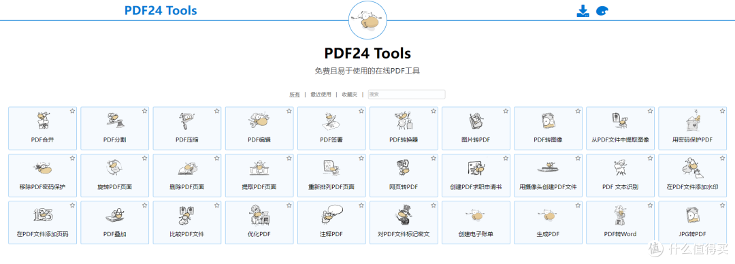Open the PDF转换器 tool icon

click(x=404, y=121)
